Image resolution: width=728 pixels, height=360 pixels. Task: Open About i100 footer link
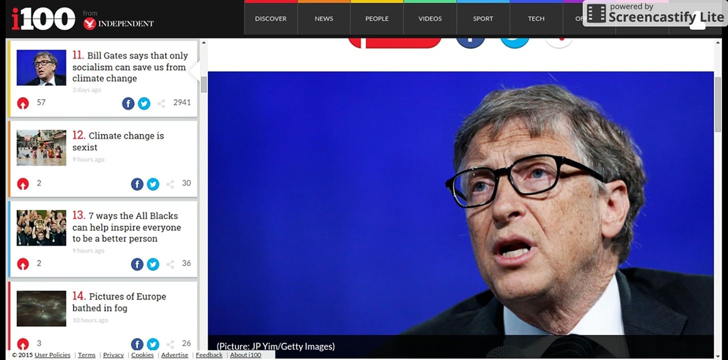245,355
